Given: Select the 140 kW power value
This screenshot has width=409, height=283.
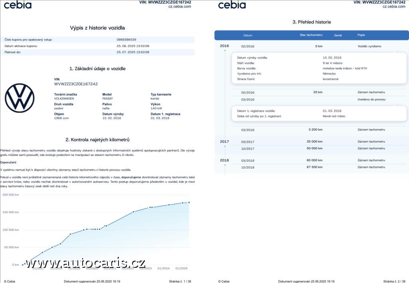Looking at the screenshot, I should (x=156, y=108).
